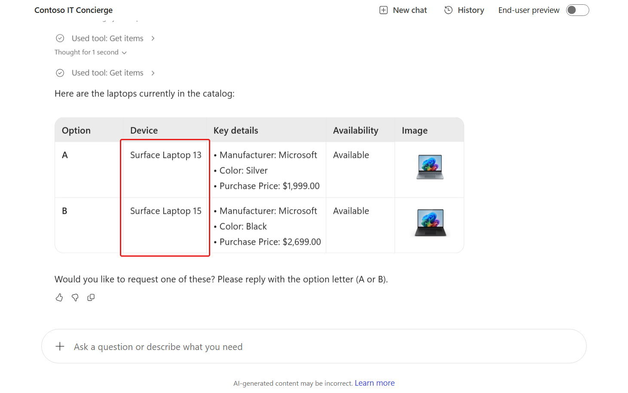The height and width of the screenshot is (393, 628).
Task: Click the Purchase Price: $2,699.00 text
Action: (x=270, y=242)
